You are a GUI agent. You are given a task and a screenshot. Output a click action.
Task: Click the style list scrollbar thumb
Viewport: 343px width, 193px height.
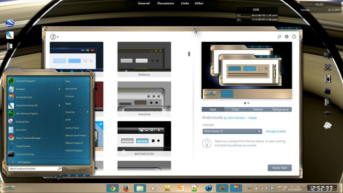coord(189,54)
